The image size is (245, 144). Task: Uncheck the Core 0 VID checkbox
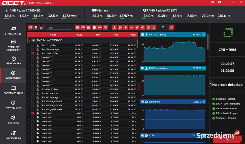click(32, 113)
